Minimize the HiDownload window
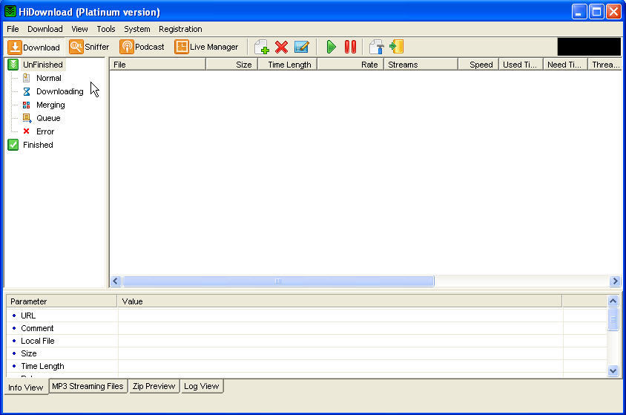The height and width of the screenshot is (415, 626). pos(579,12)
